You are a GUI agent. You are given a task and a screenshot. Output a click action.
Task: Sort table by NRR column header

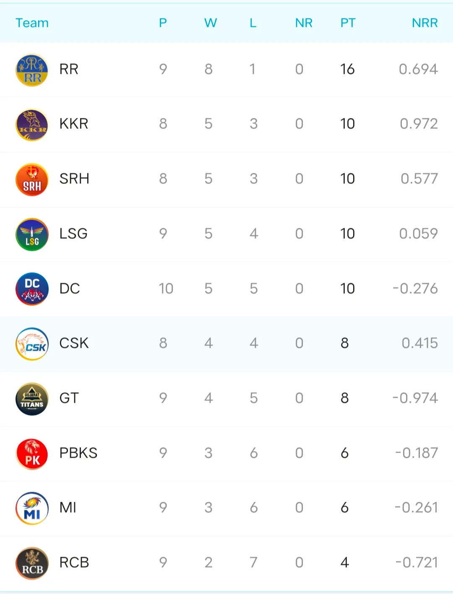[x=424, y=23]
